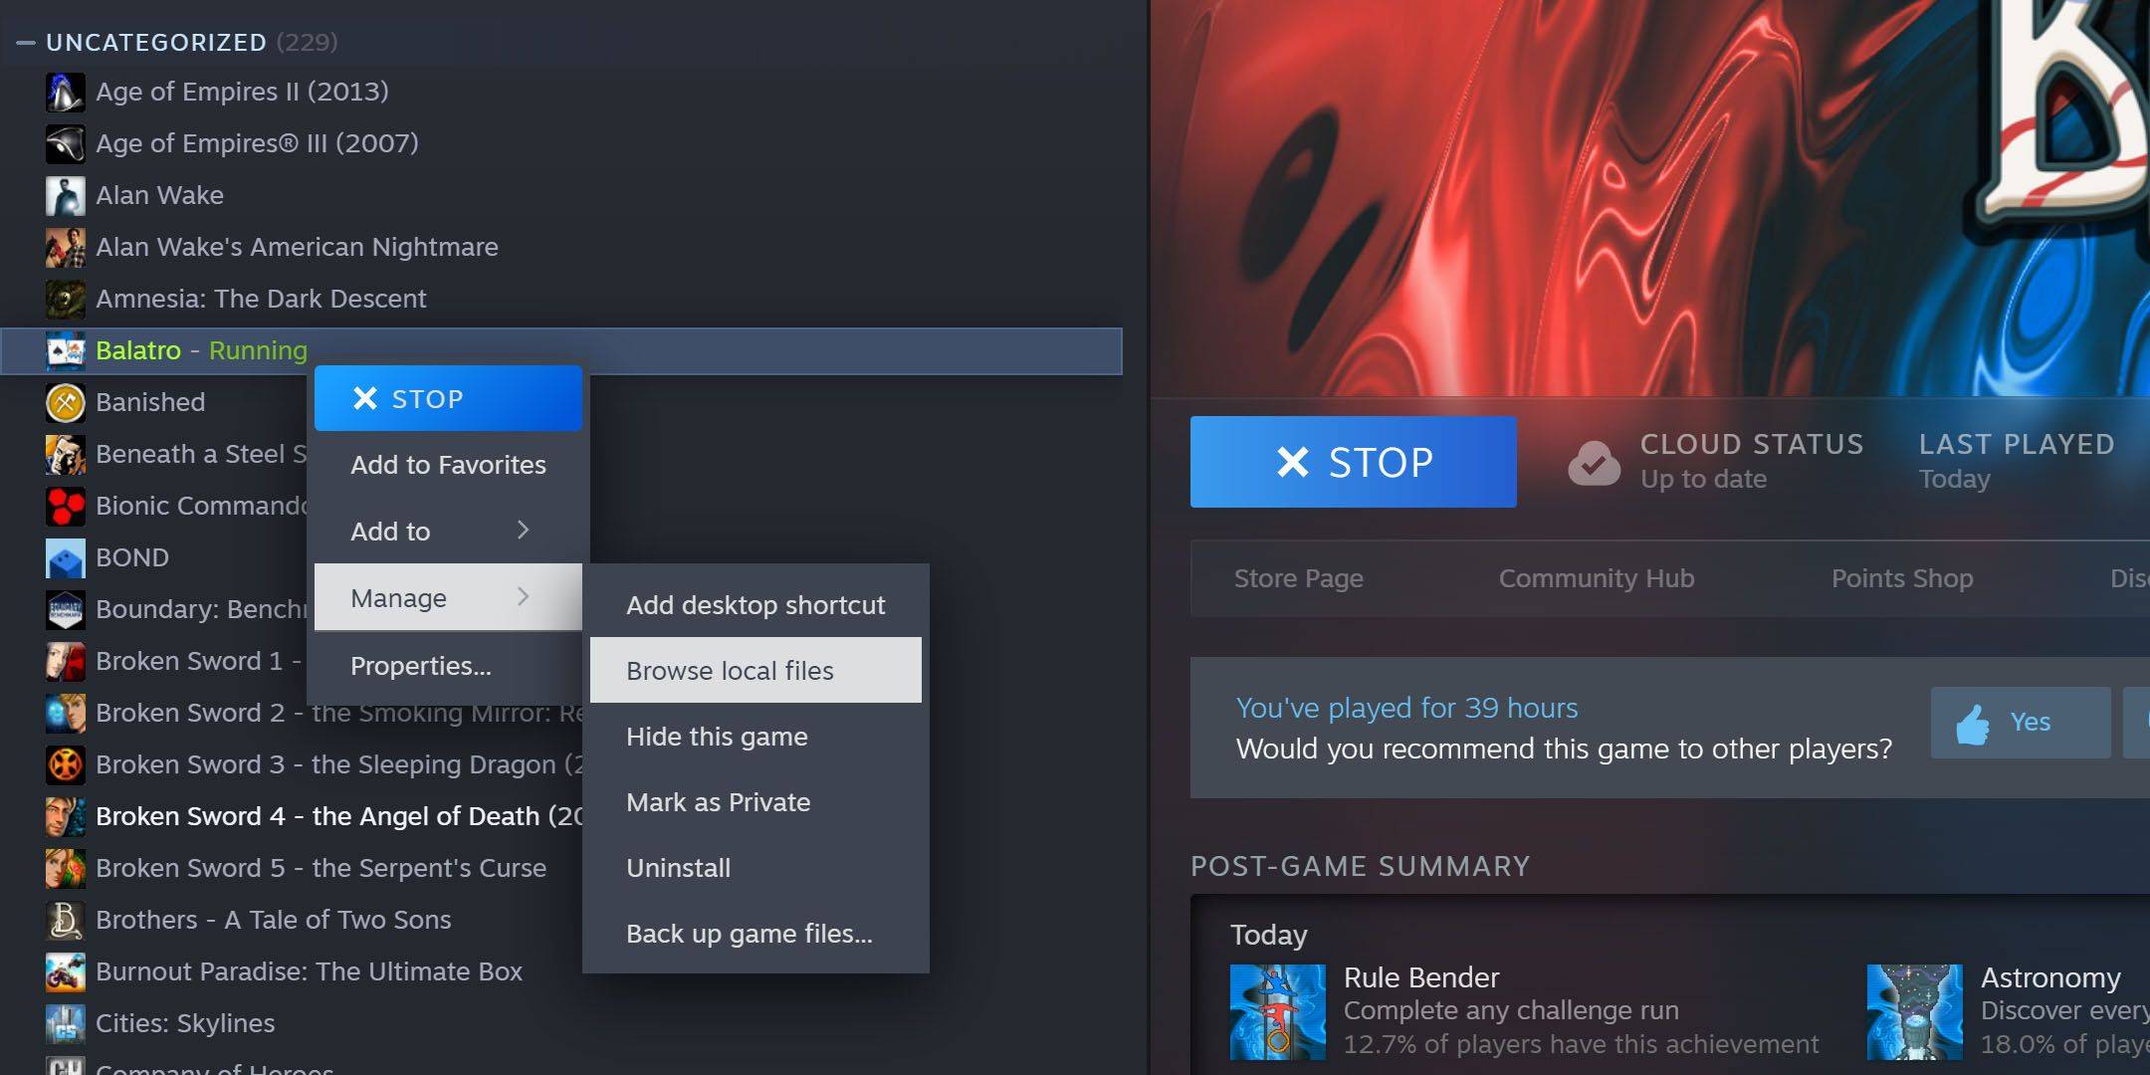The image size is (2150, 1075).
Task: Click the Alan Wake game icon
Action: point(66,195)
